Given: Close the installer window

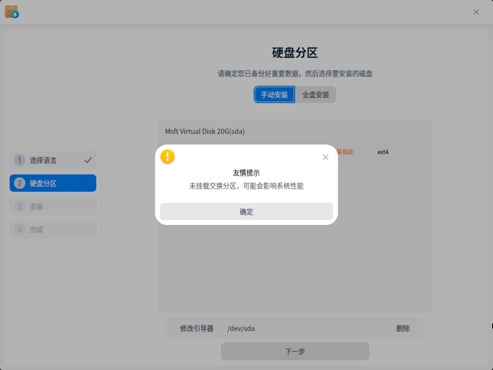Looking at the screenshot, I should [x=476, y=12].
